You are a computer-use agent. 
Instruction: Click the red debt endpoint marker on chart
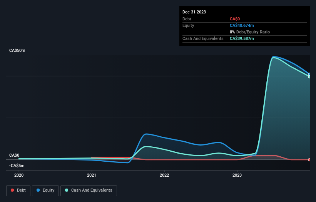[309, 160]
